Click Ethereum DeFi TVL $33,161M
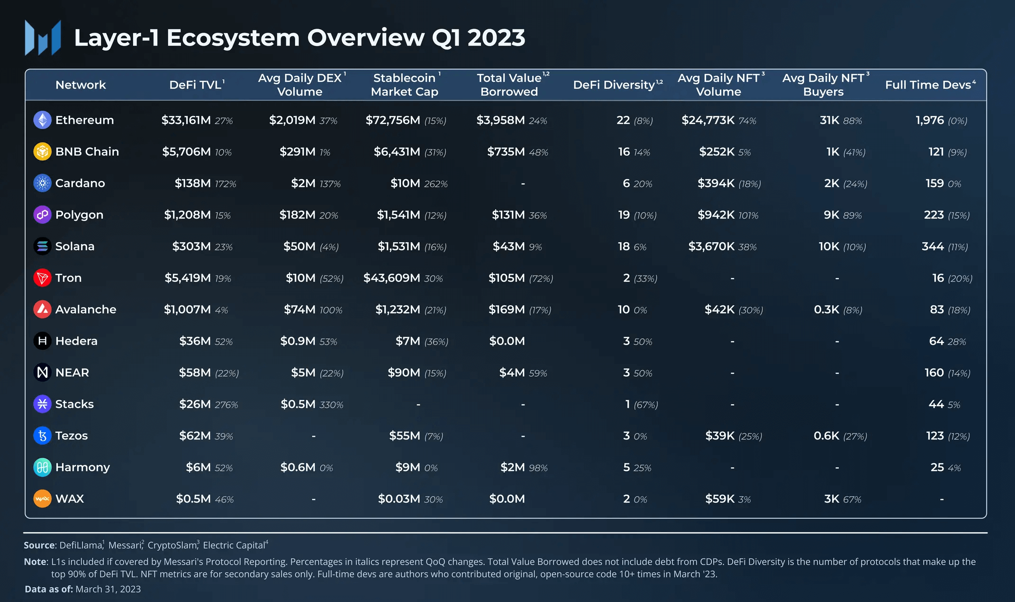1015x602 pixels. [186, 120]
